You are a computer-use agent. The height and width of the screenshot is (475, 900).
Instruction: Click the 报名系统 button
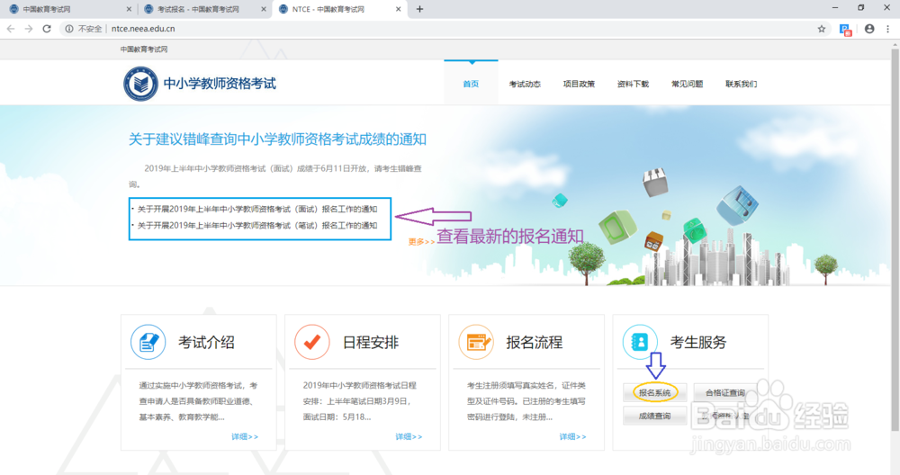655,393
